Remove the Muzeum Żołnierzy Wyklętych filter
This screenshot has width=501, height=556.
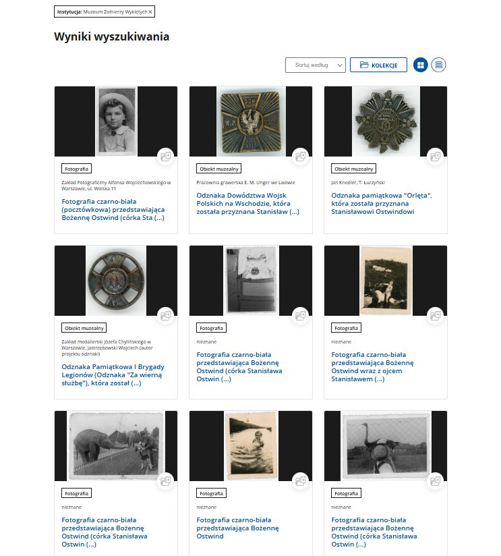pos(150,11)
